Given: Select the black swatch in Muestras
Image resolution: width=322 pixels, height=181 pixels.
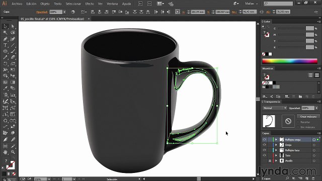Looking at the screenshot, I should click(274, 83).
